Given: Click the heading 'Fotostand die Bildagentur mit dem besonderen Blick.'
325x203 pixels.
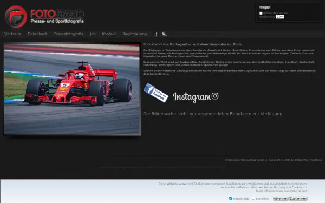Looking at the screenshot, I should point(193,44).
